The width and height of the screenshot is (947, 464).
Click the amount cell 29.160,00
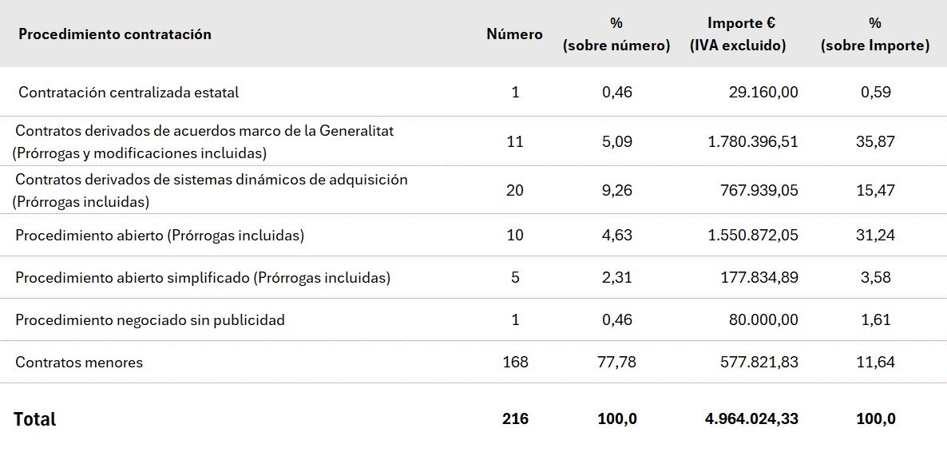(x=763, y=93)
